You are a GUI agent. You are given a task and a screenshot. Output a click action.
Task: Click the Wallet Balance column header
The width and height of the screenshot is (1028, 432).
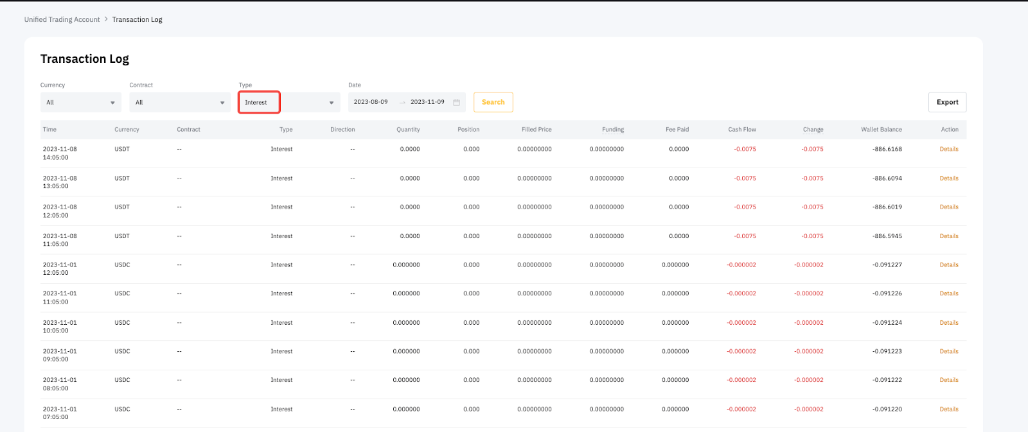tap(881, 130)
